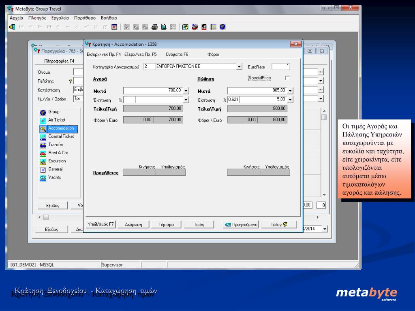Open the Παράθυρο menu

click(85, 18)
